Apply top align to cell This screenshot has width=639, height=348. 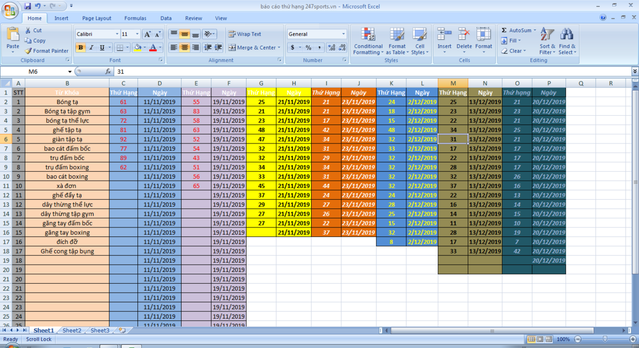pos(174,34)
